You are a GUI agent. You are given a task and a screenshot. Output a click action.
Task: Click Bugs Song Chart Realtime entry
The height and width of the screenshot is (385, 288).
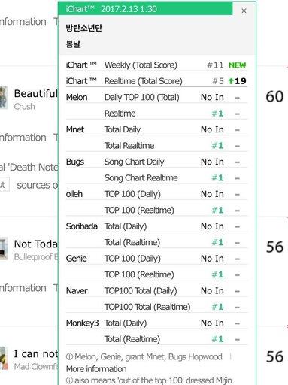click(156, 178)
